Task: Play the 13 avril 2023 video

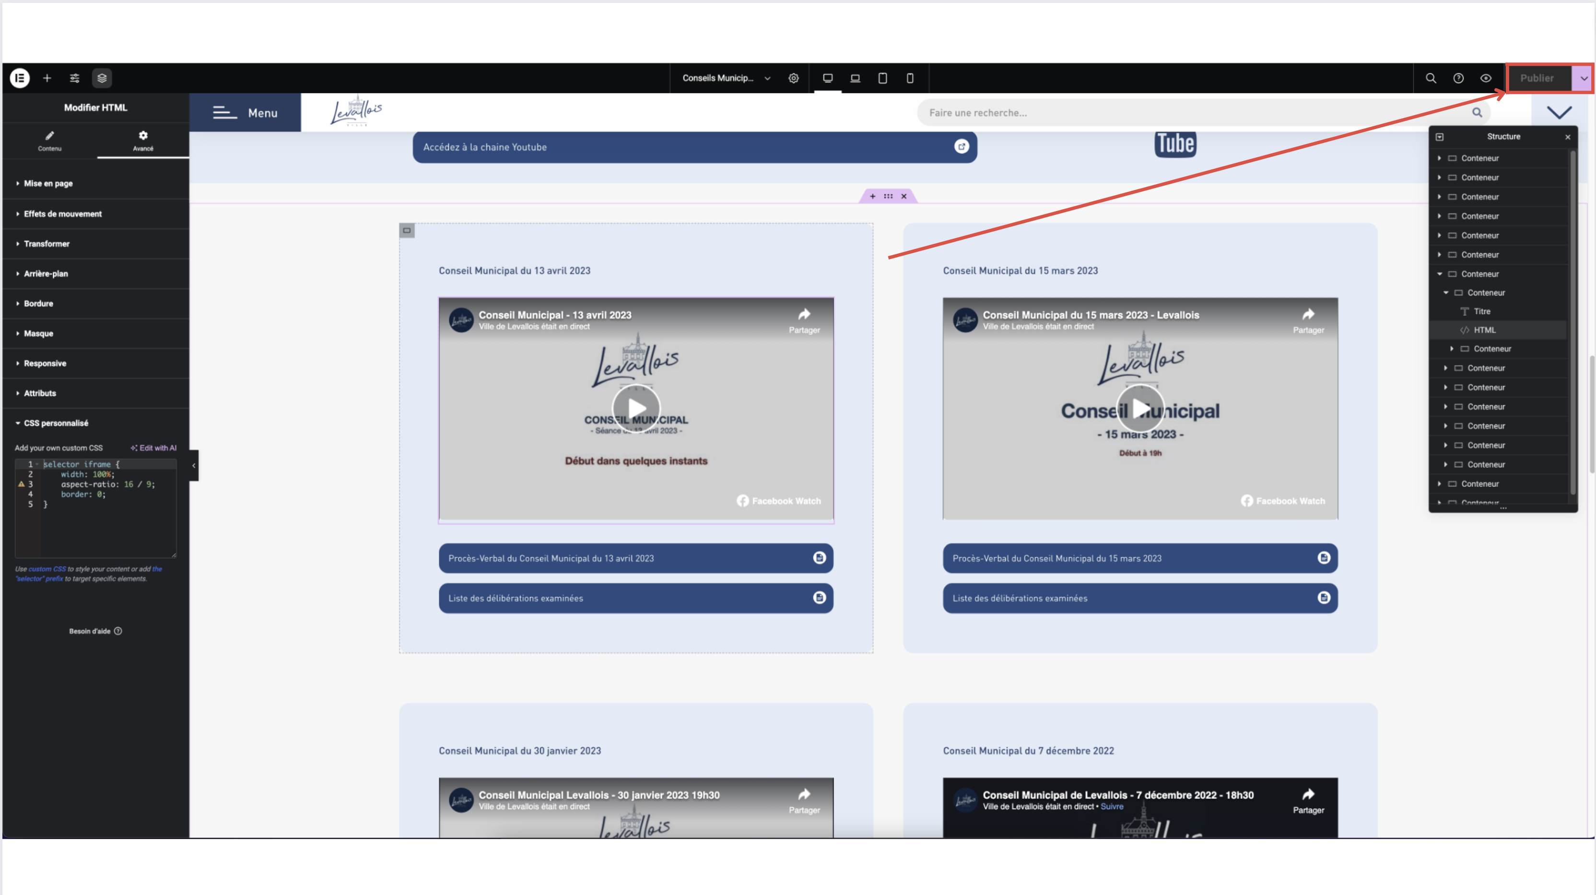Action: (x=636, y=408)
